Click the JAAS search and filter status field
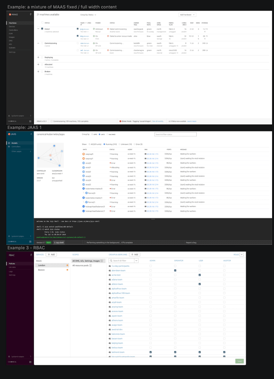Screen dimensions: 274x379 point(175,134)
